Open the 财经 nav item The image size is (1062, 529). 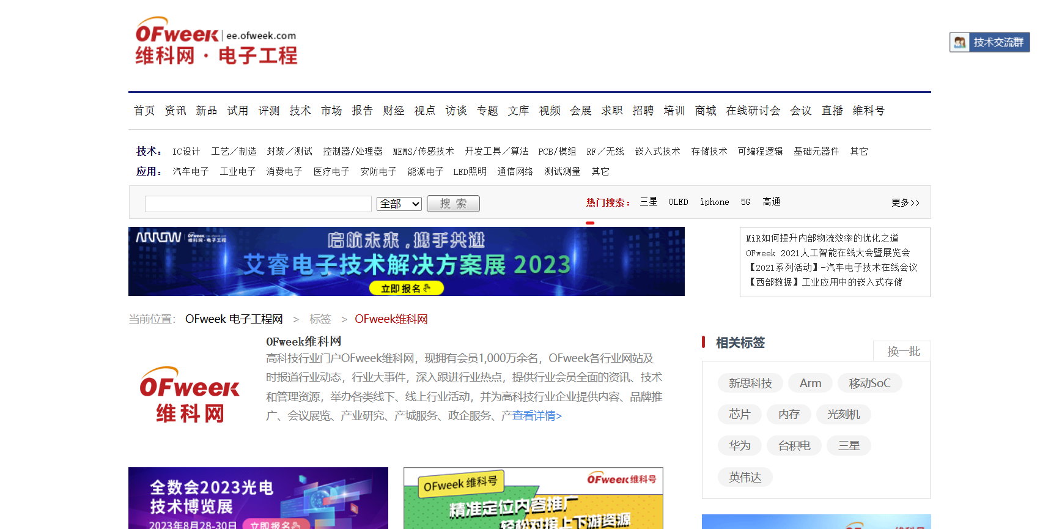[x=394, y=111]
